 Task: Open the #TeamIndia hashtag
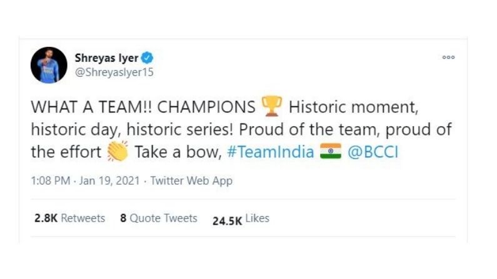(x=270, y=152)
